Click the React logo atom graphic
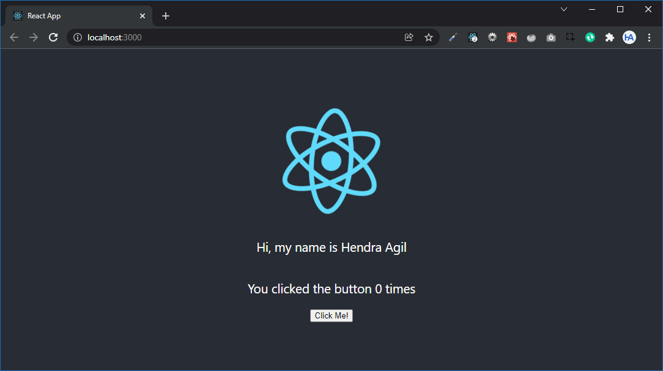This screenshot has width=663, height=371. pos(331,161)
